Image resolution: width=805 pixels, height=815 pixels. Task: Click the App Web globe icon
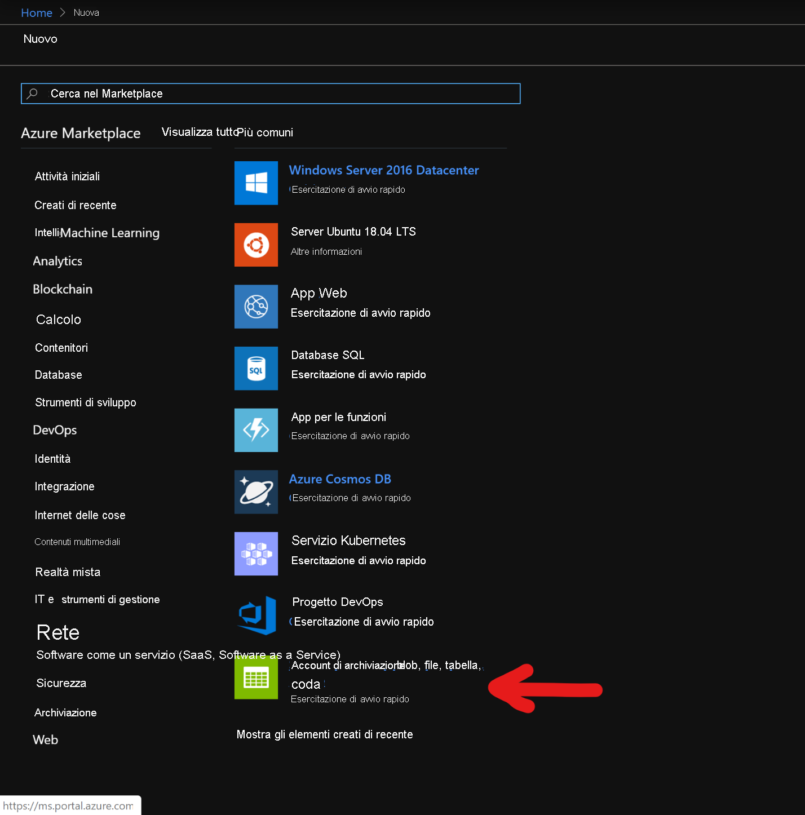[256, 307]
